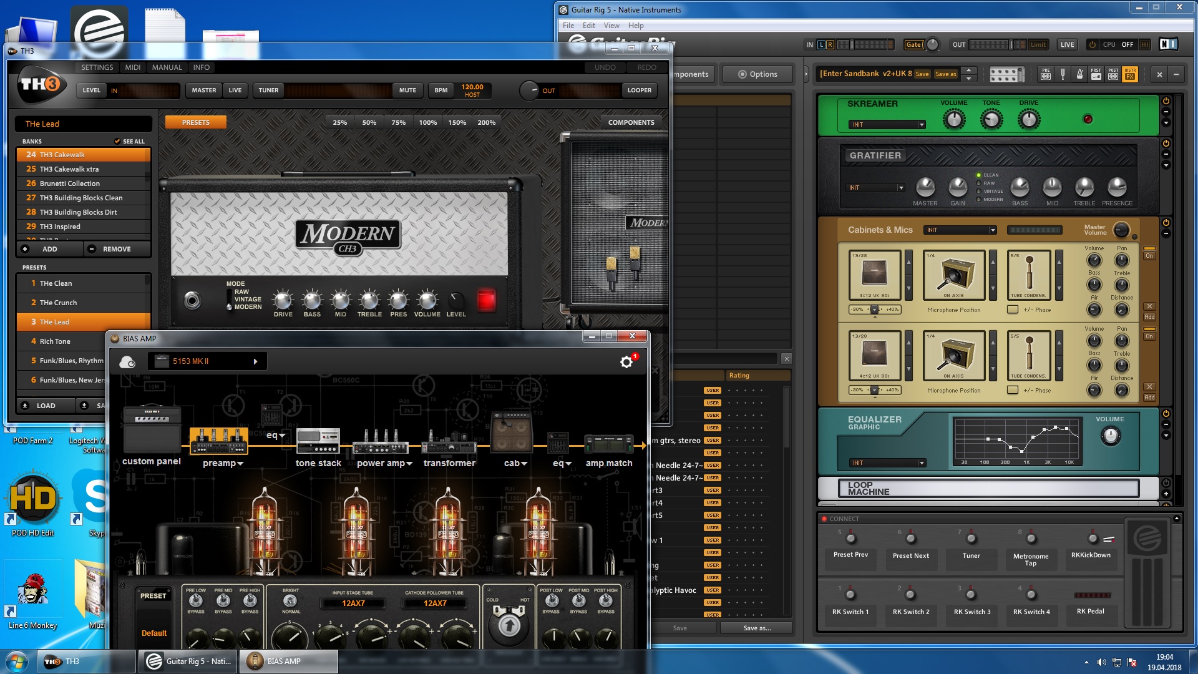Collapse all rack modules minus icon
This screenshot has width=1198, height=674.
click(1176, 74)
